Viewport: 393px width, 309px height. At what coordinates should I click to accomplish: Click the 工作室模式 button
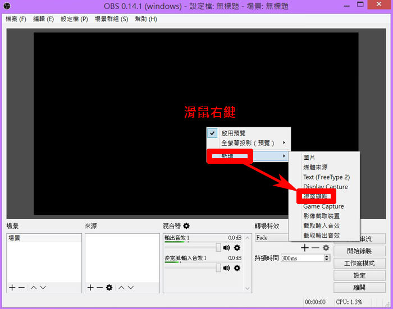(x=359, y=263)
